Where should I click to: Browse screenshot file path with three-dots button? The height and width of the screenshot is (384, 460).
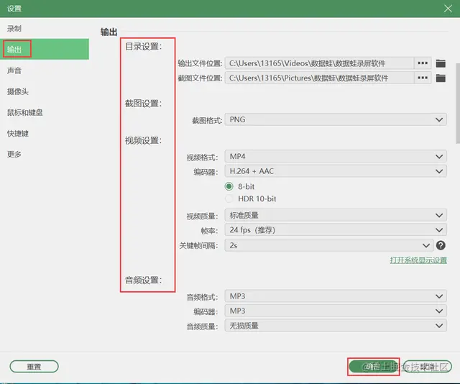coord(423,78)
